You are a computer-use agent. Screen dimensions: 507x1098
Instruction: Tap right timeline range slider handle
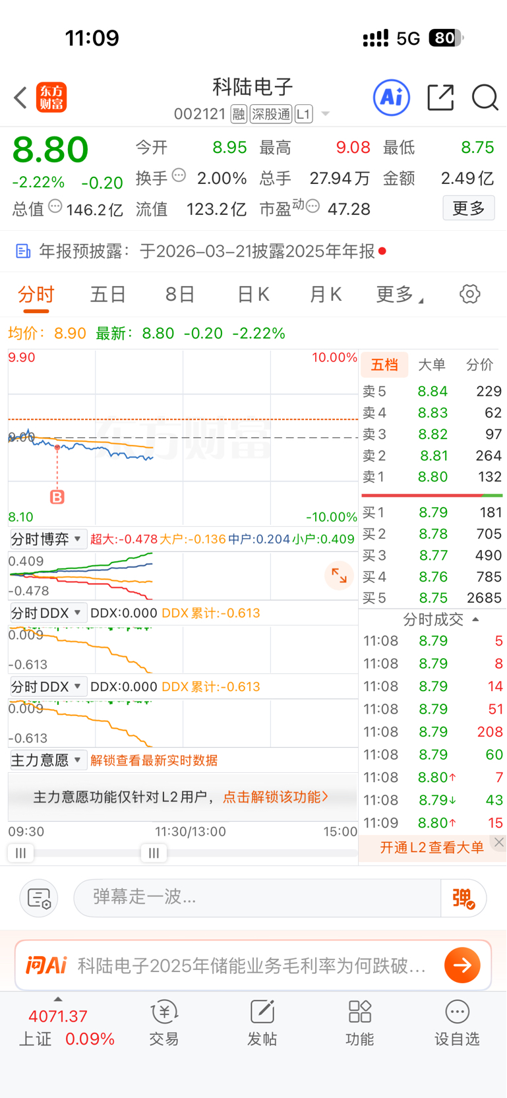(154, 853)
